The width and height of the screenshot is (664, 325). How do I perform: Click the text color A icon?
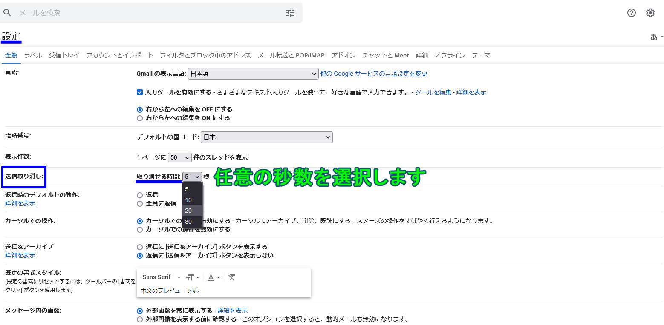click(214, 277)
